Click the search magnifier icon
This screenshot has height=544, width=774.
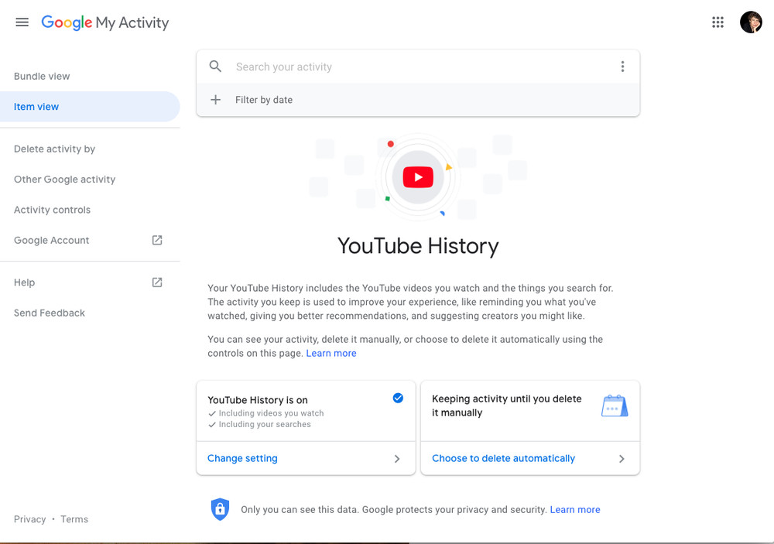tap(215, 66)
